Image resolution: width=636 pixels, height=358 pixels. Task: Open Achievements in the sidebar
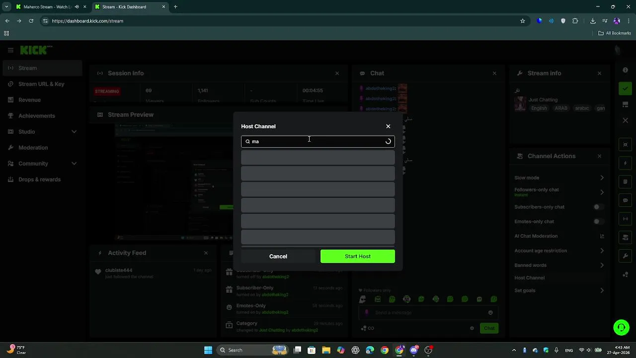(x=42, y=116)
